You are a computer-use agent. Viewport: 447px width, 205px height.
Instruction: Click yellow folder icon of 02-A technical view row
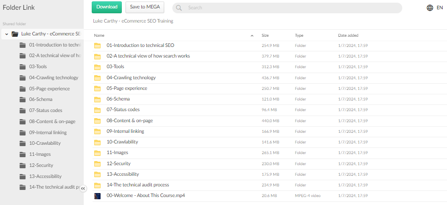(x=97, y=56)
